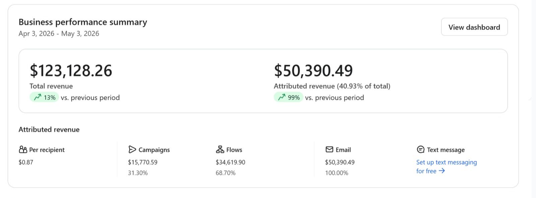
Task: Open the Set up text messaging link
Action: [x=446, y=167]
